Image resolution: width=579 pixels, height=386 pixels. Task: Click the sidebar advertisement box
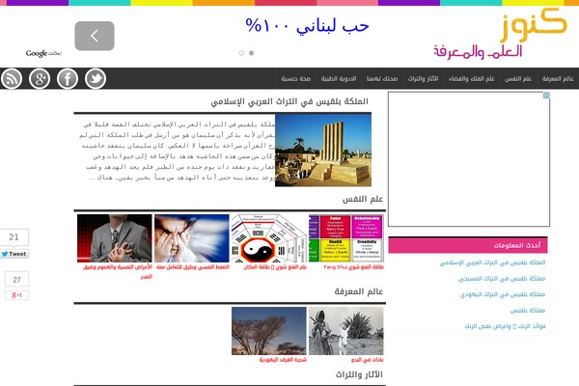(x=469, y=159)
